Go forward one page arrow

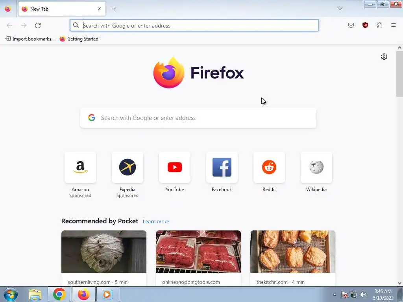click(x=24, y=26)
